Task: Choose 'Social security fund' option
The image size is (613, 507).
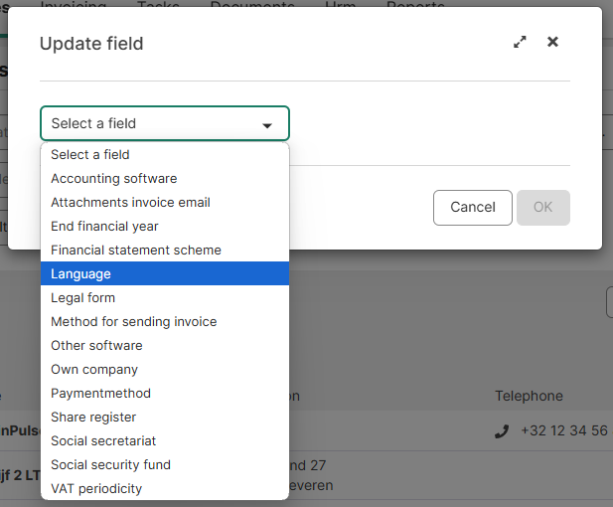Action: click(165, 465)
